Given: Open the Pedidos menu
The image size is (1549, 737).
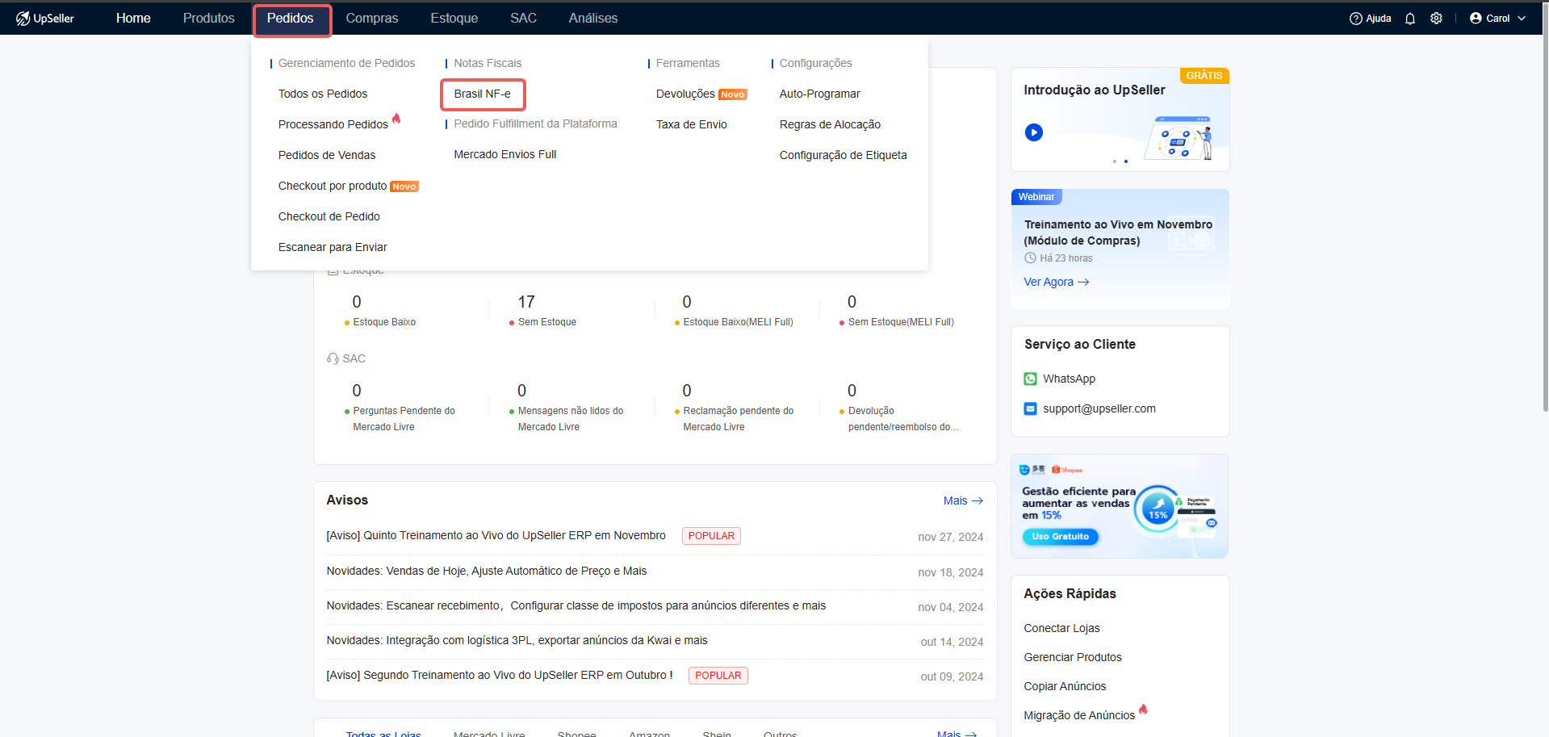Looking at the screenshot, I should (x=291, y=18).
